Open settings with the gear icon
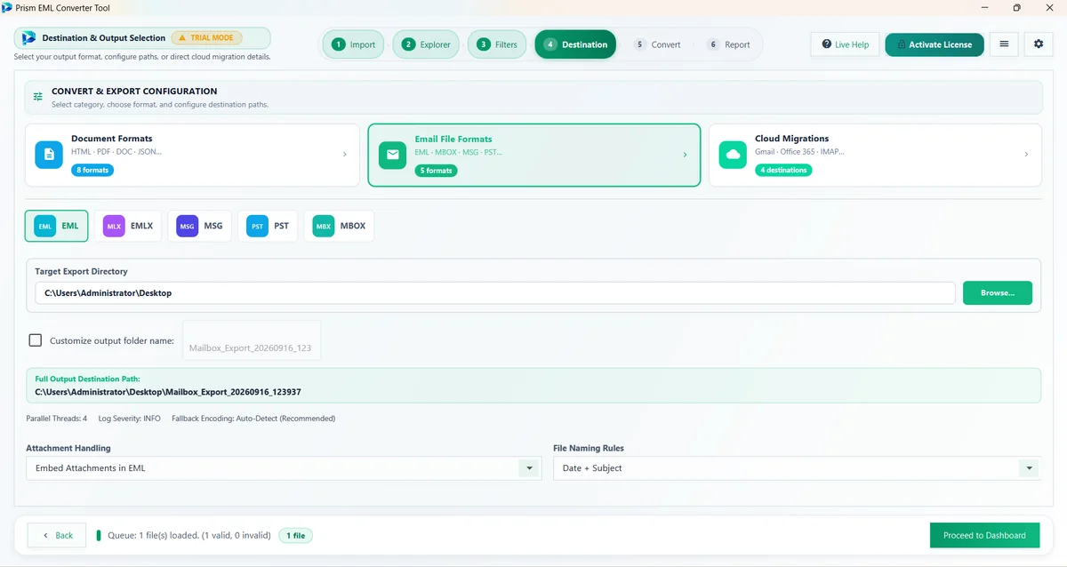Viewport: 1067px width, 567px height. point(1039,44)
